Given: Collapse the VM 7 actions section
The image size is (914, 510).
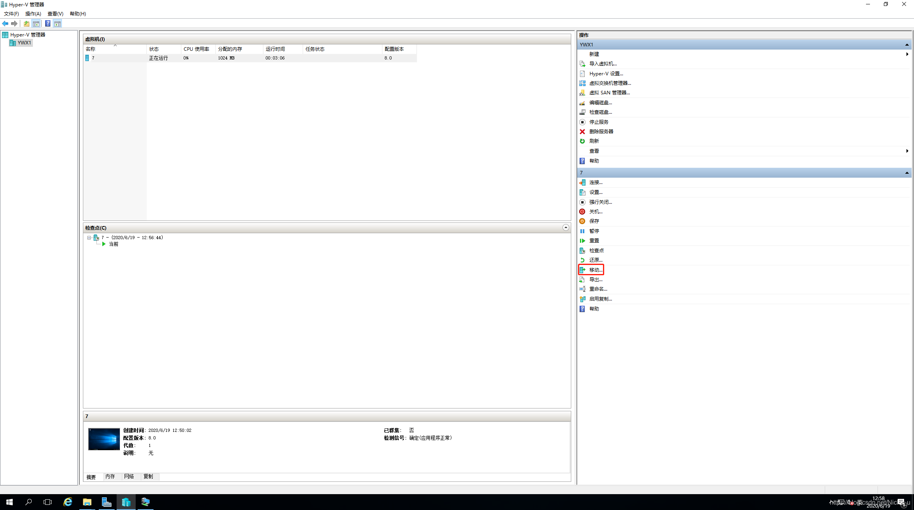Looking at the screenshot, I should 907,173.
